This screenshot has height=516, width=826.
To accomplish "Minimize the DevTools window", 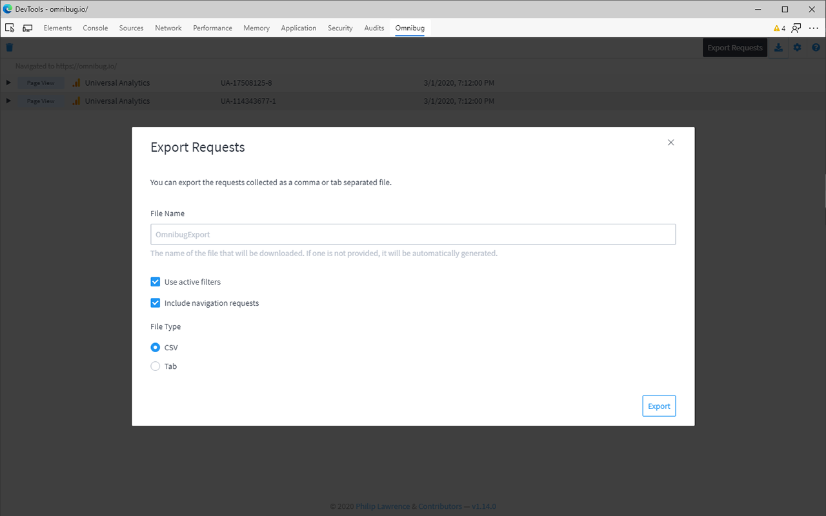I will coord(758,9).
